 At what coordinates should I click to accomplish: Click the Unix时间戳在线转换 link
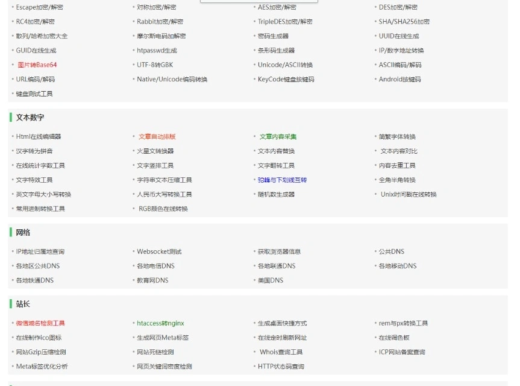pos(409,195)
